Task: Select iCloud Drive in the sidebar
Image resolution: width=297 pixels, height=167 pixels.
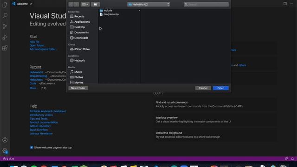Action: [x=82, y=49]
